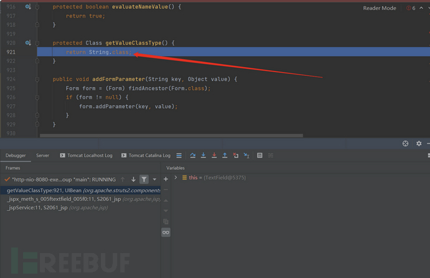Collapse addFormParameter method fold at line 924
This screenshot has width=430, height=278.
pyautogui.click(x=37, y=80)
